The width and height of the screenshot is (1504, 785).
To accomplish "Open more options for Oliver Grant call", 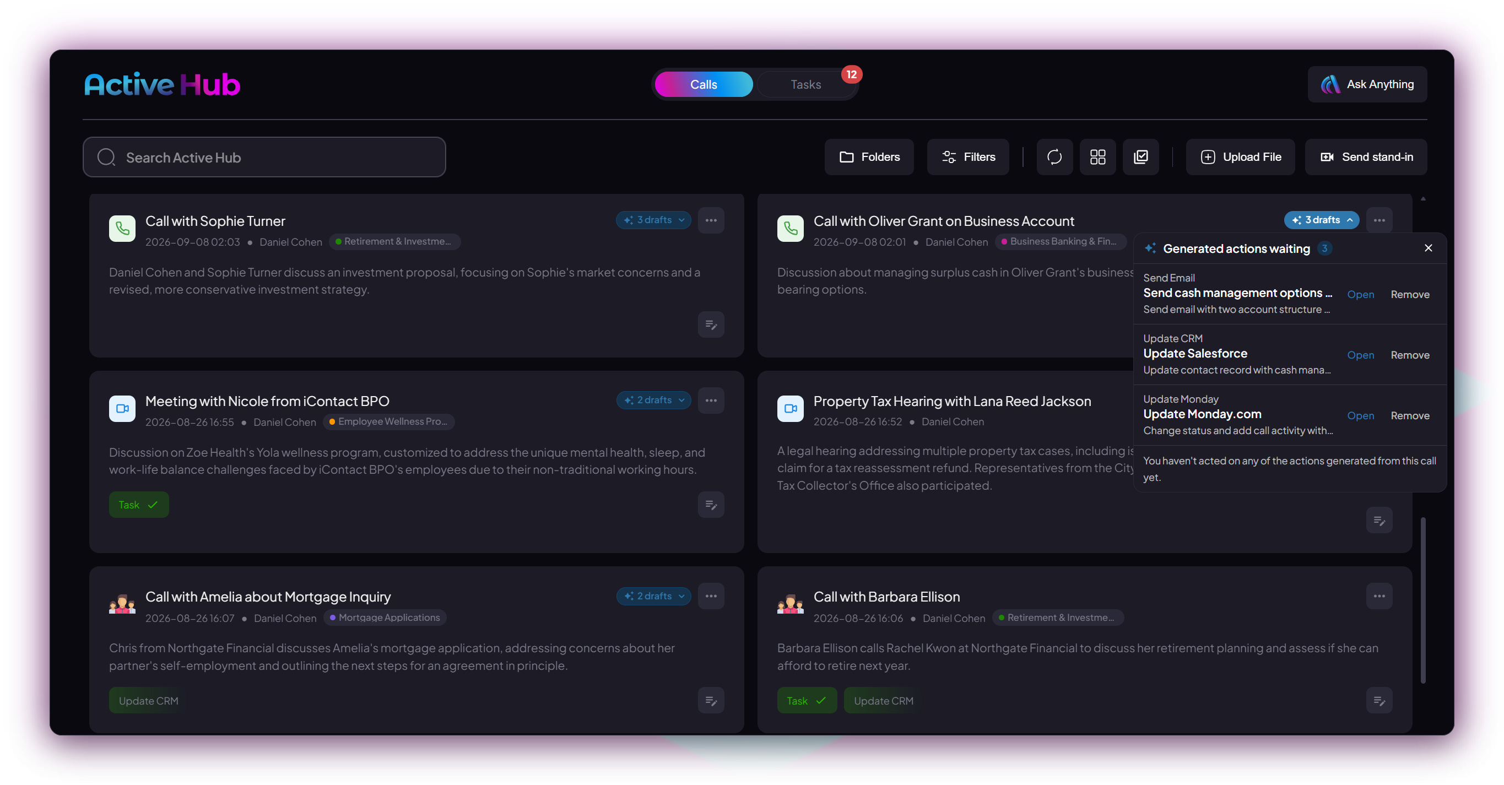I will [1379, 220].
